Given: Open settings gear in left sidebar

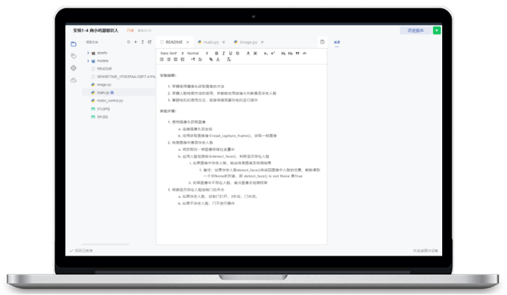Looking at the screenshot, I should (73, 68).
